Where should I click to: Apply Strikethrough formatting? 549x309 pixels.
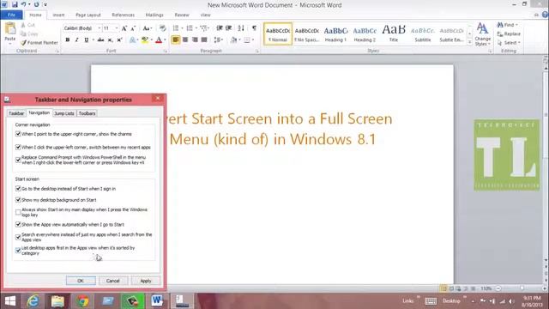100,40
